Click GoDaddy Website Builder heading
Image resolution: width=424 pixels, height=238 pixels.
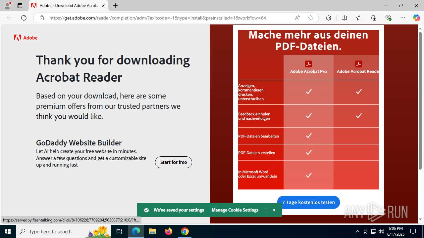click(79, 143)
